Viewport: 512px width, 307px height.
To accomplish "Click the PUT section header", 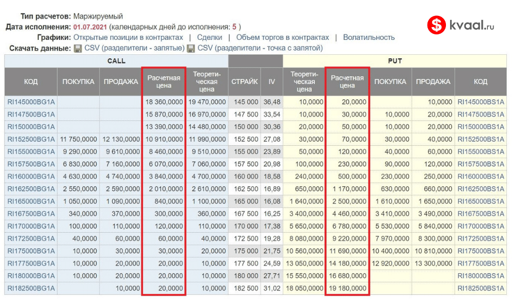I will tap(395, 61).
